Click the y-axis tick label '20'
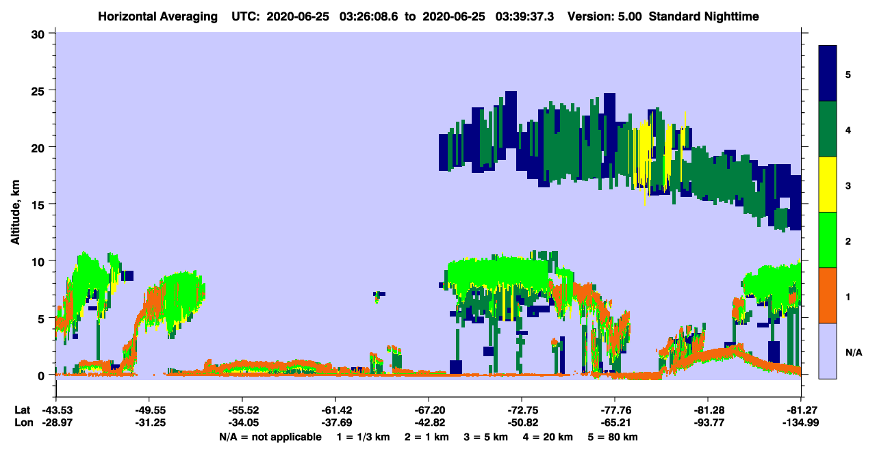This screenshot has height=456, width=890. pyautogui.click(x=40, y=148)
